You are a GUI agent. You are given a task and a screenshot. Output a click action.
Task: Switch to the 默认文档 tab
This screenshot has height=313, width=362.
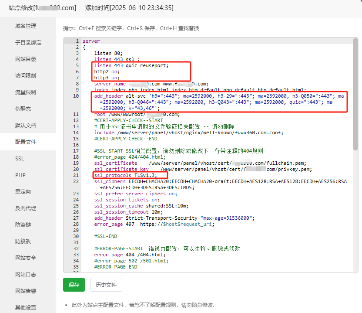click(x=26, y=126)
